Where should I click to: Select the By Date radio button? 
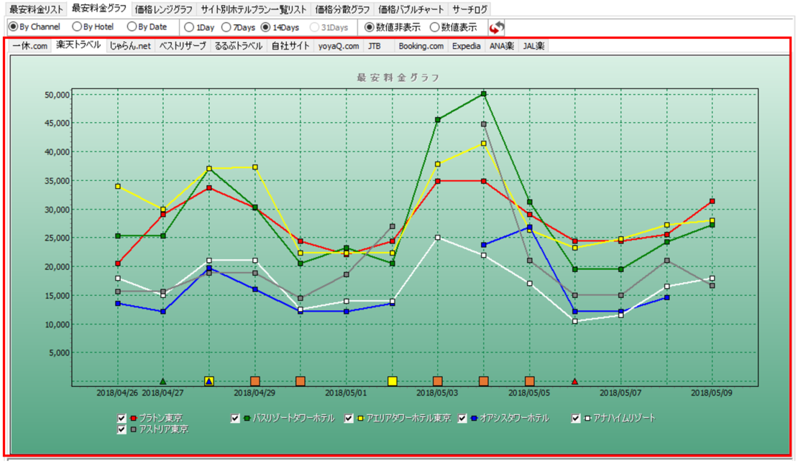tap(132, 27)
